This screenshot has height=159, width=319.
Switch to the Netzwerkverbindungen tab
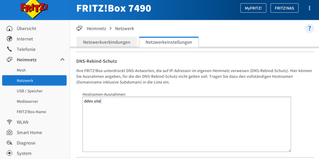pos(107,42)
